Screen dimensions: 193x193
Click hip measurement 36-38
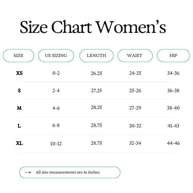(x=173, y=91)
